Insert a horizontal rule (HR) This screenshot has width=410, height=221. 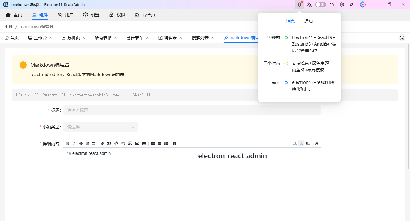[x=87, y=143]
